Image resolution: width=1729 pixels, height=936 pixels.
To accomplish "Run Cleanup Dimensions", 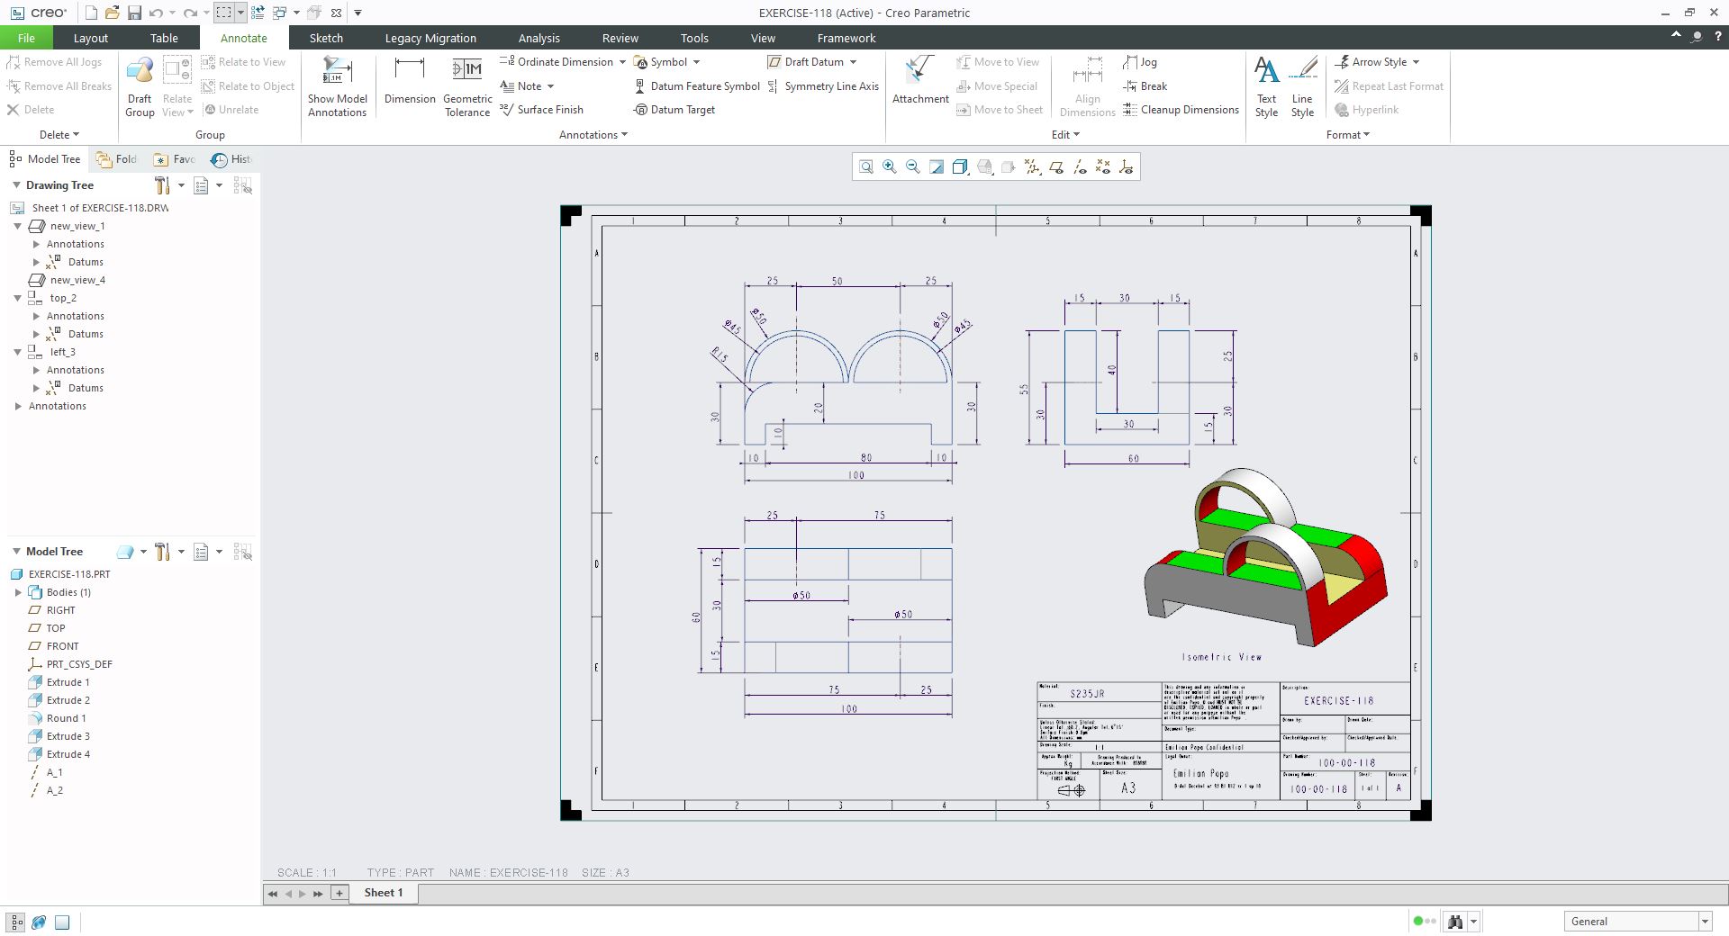I will (1181, 110).
